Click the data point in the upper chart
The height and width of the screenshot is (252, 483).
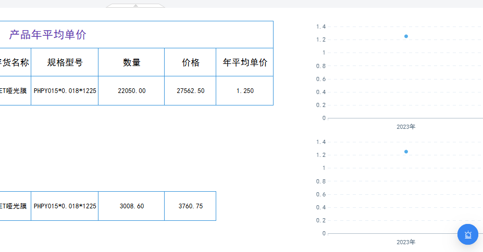click(x=406, y=36)
